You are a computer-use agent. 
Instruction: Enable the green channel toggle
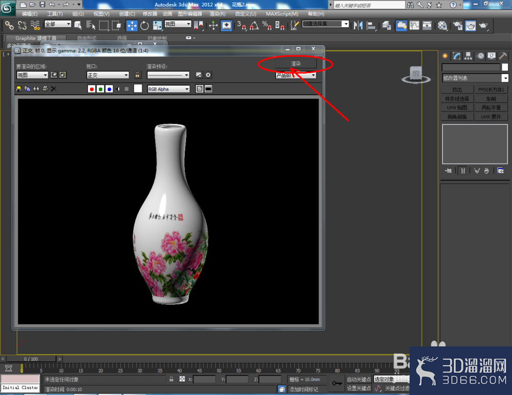100,89
